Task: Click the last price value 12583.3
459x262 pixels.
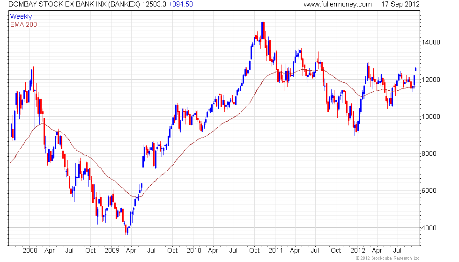Action: tap(154, 4)
